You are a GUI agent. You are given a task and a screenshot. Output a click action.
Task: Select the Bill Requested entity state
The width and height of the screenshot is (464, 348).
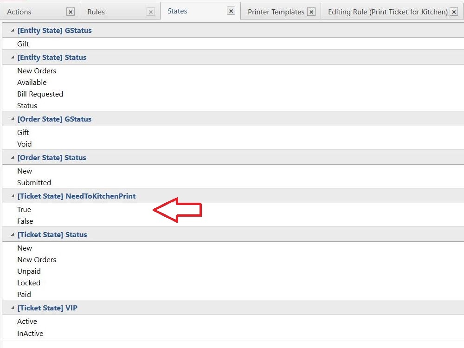pyautogui.click(x=40, y=94)
